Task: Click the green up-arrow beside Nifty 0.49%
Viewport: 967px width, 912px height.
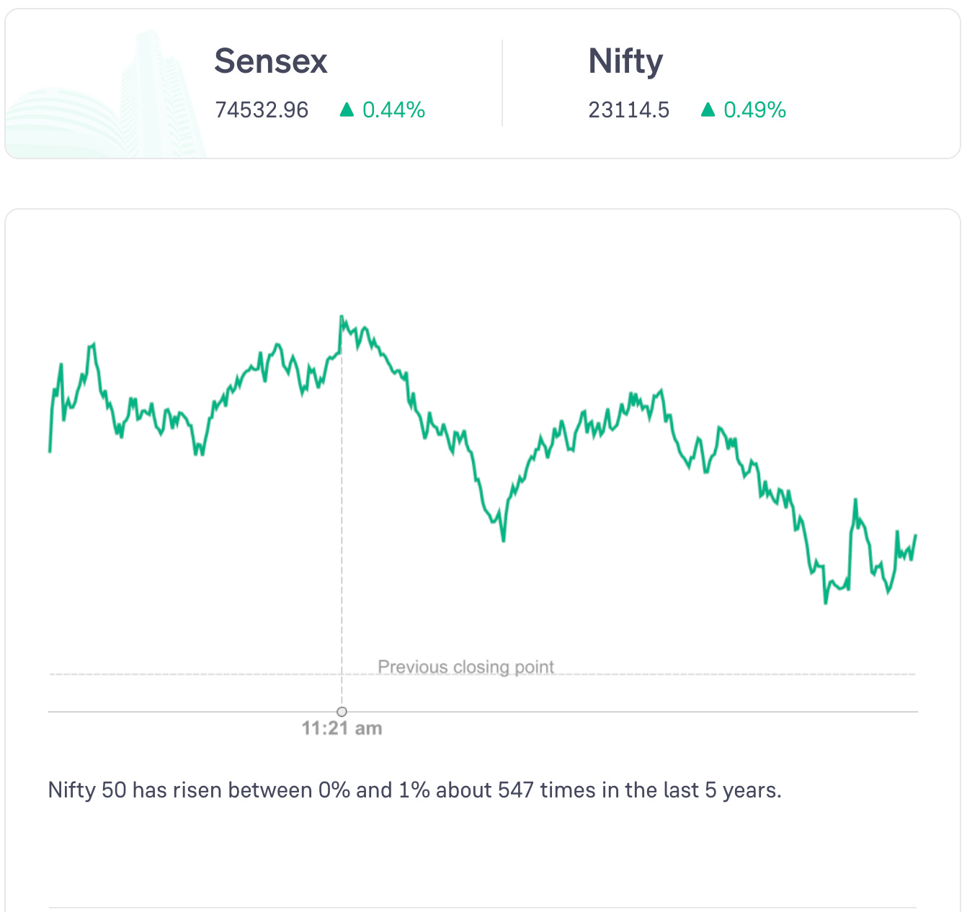Action: pyautogui.click(x=708, y=109)
